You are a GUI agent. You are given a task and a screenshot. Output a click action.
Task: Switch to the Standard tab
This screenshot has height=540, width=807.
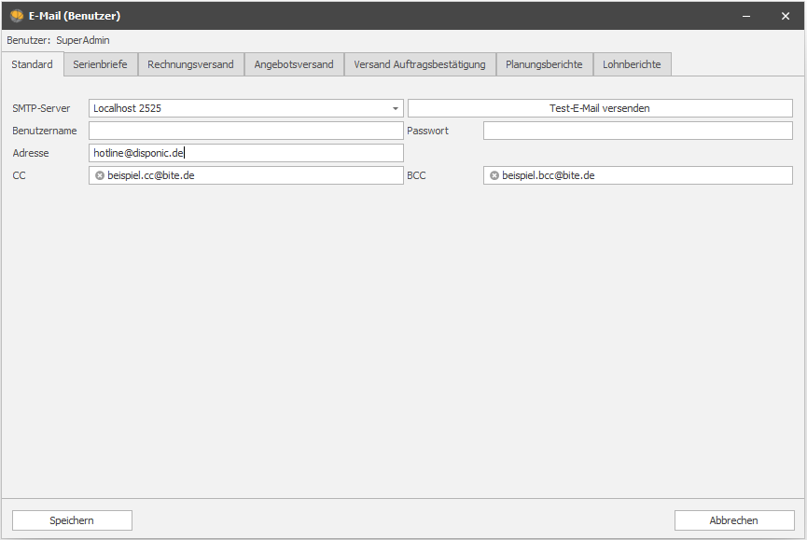[32, 64]
